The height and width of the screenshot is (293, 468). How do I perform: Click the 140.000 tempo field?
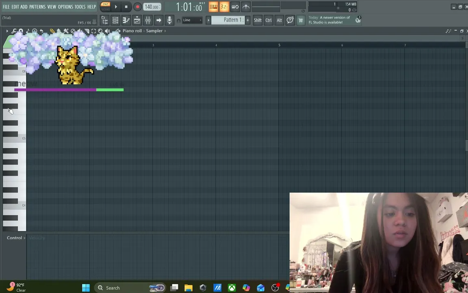click(152, 7)
